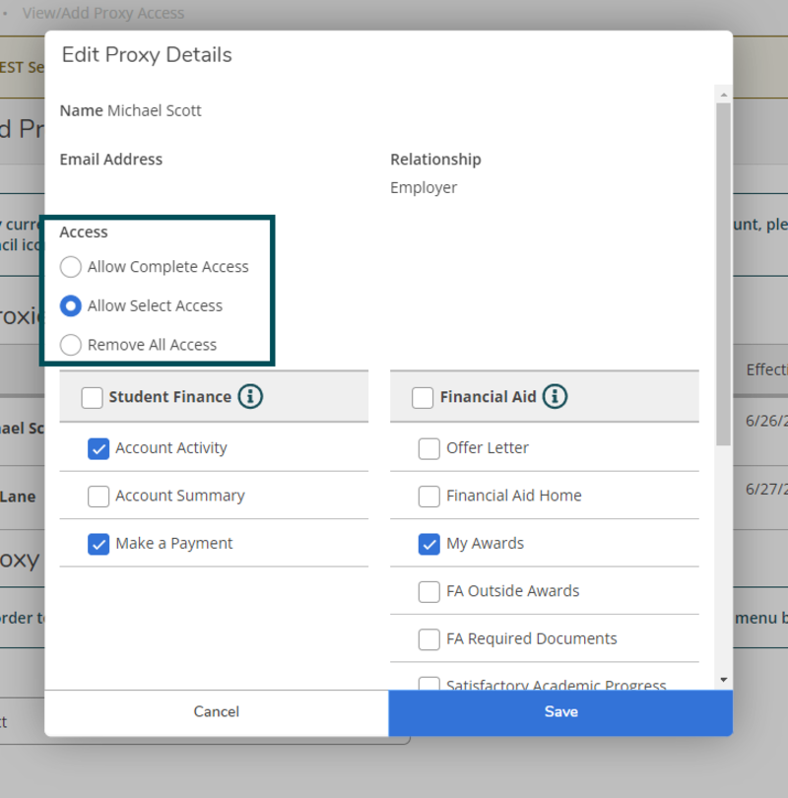
Task: Click the Cancel button
Action: (x=216, y=711)
